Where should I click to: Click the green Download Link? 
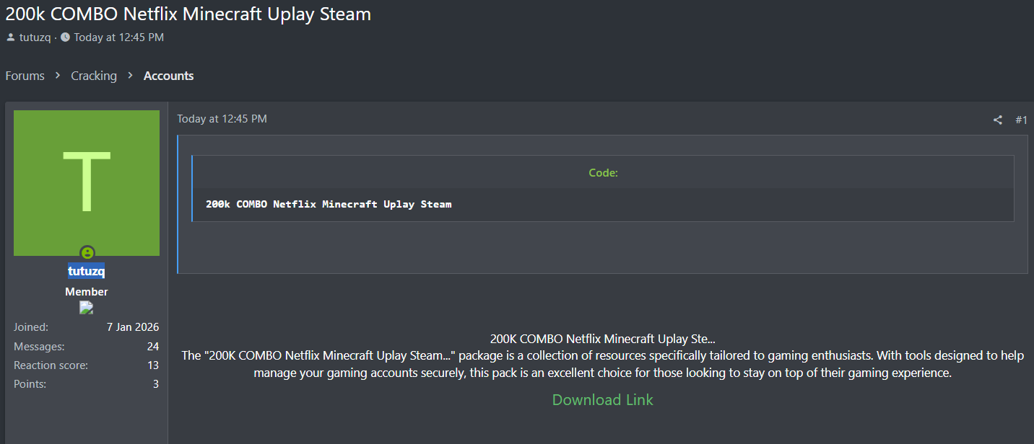coord(603,400)
